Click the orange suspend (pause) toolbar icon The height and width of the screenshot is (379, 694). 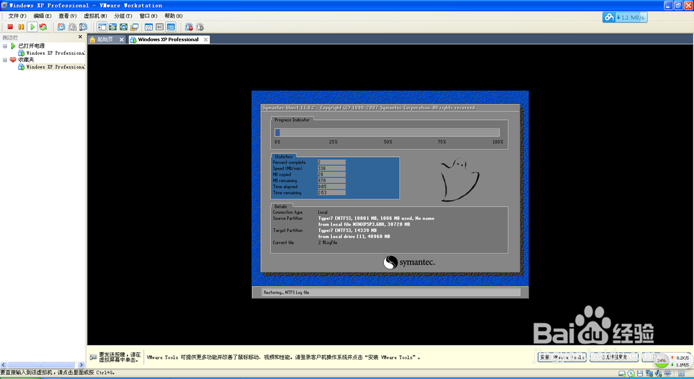(21, 27)
